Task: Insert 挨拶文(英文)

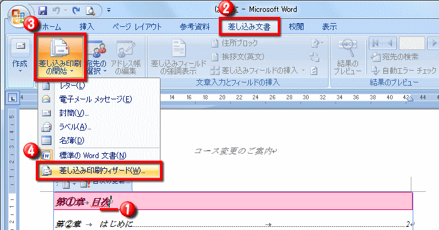Action: pos(238,57)
